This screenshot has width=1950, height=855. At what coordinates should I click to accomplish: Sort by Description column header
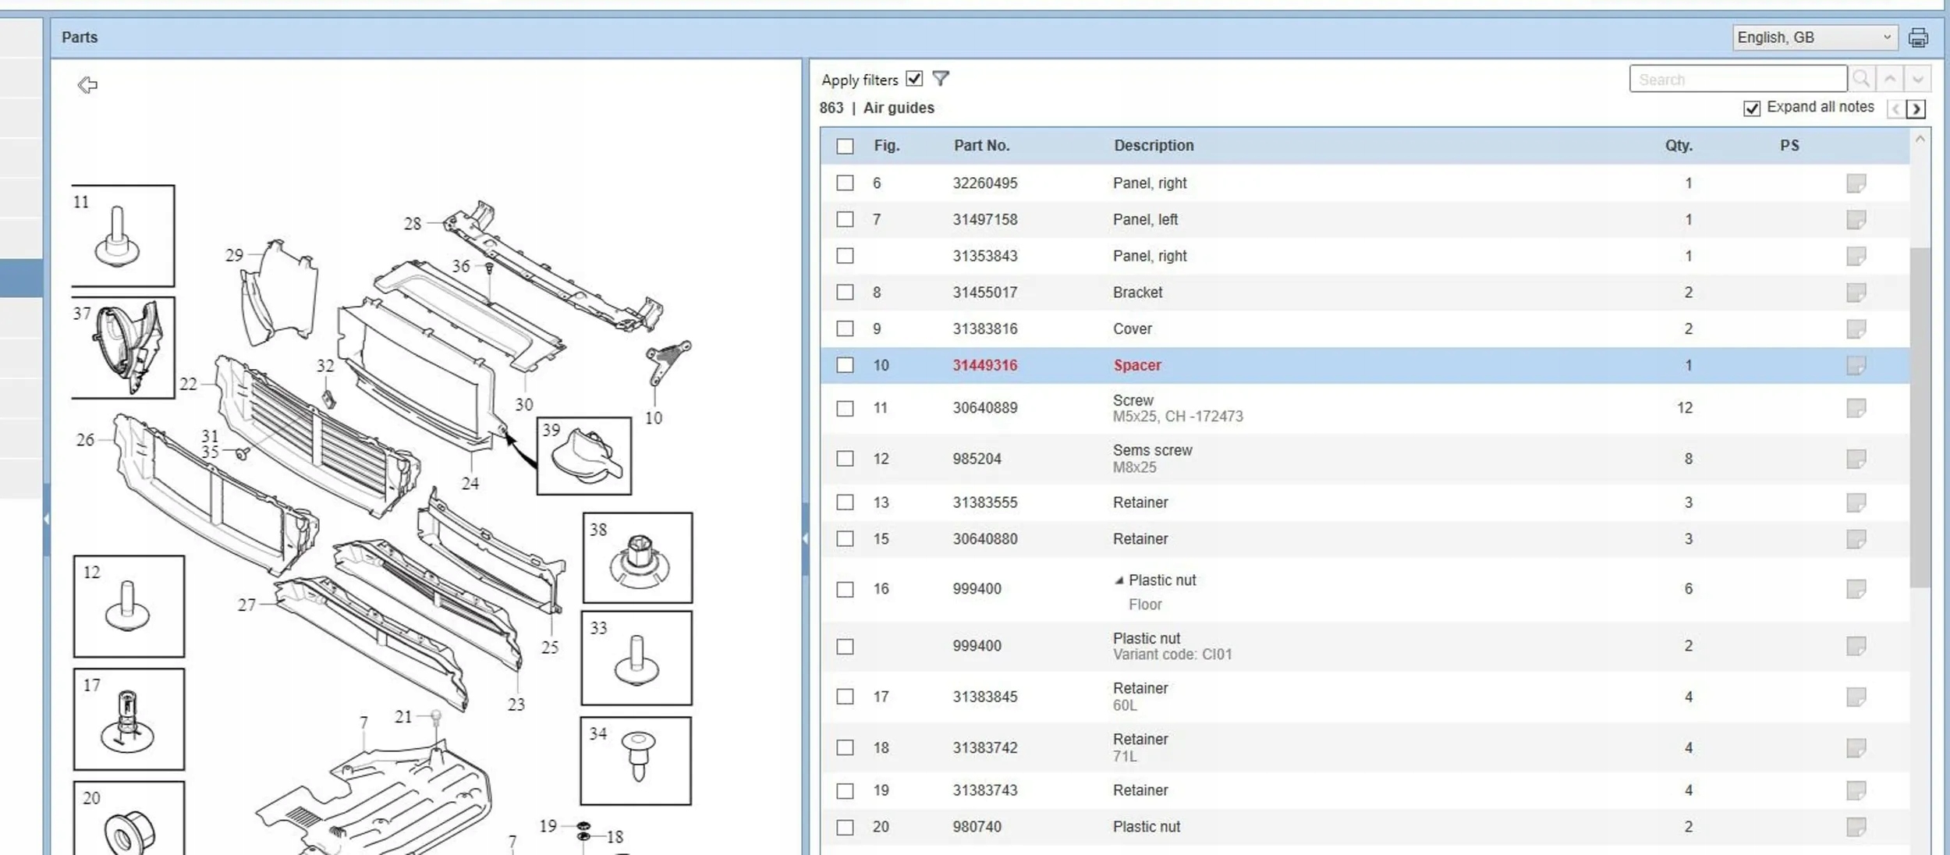(1153, 146)
